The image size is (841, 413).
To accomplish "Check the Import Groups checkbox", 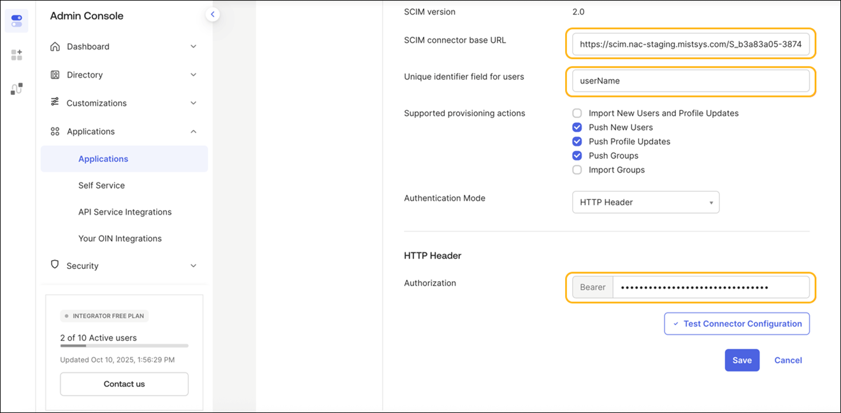I will tap(577, 170).
